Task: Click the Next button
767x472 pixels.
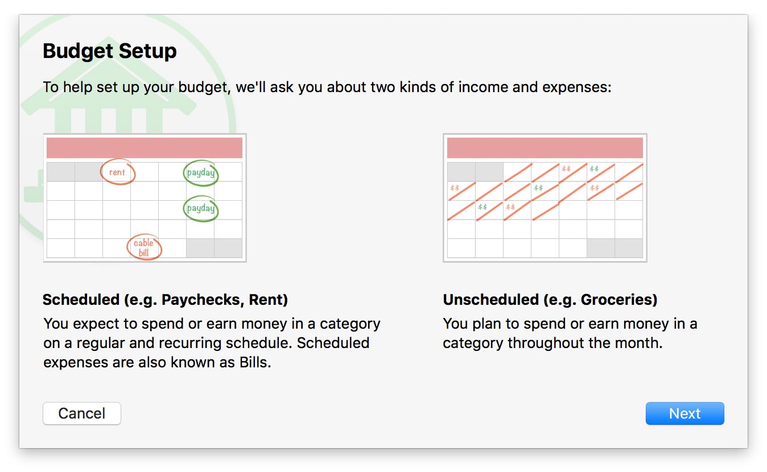Action: 684,413
